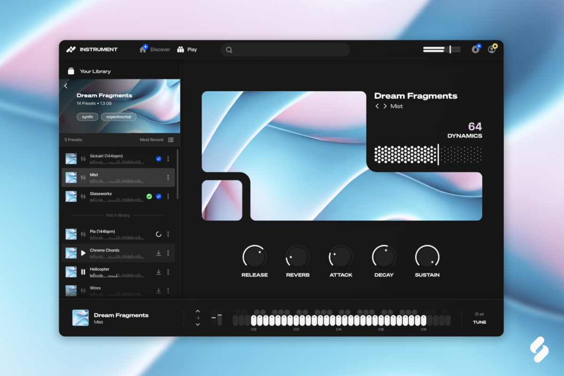Click the Dynamics dot slider

[428, 155]
